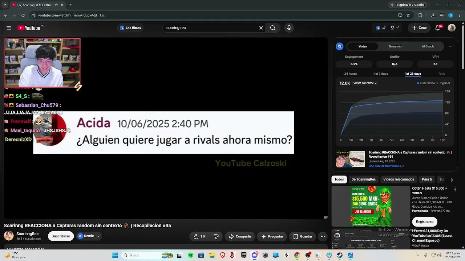
Task: Open the list icon beside the IQ header icon
Action: pyautogui.click(x=384, y=28)
